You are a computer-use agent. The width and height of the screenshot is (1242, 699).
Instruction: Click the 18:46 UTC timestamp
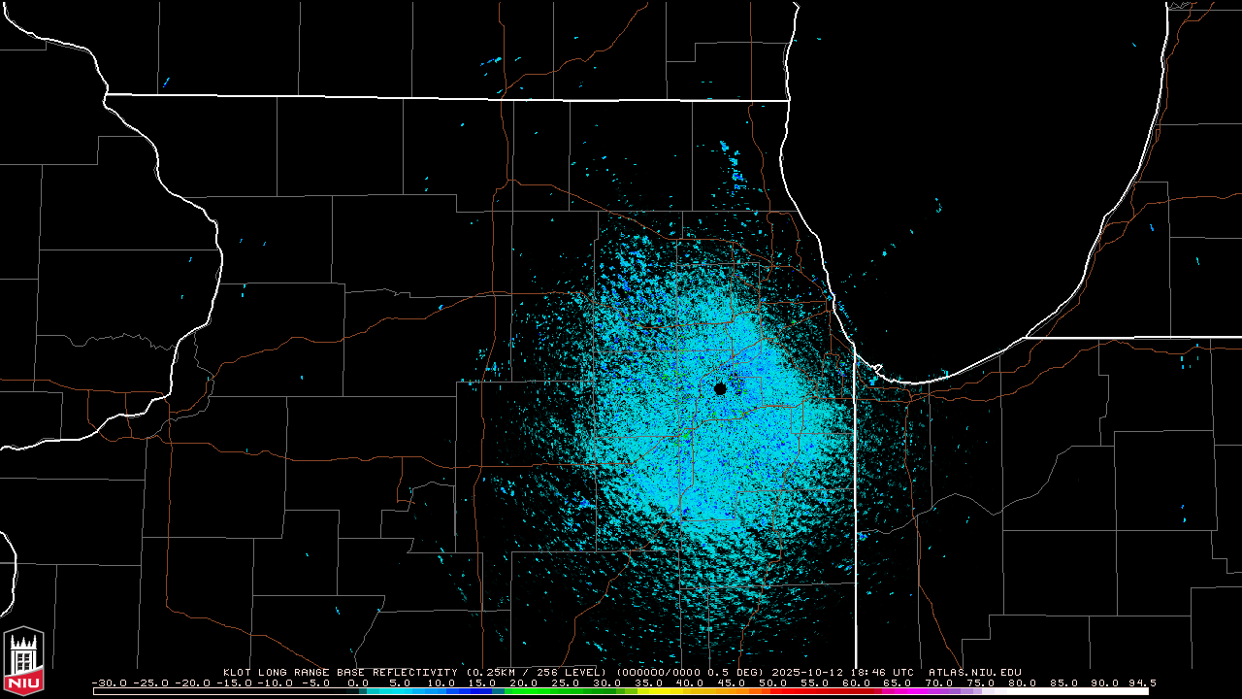(x=882, y=672)
